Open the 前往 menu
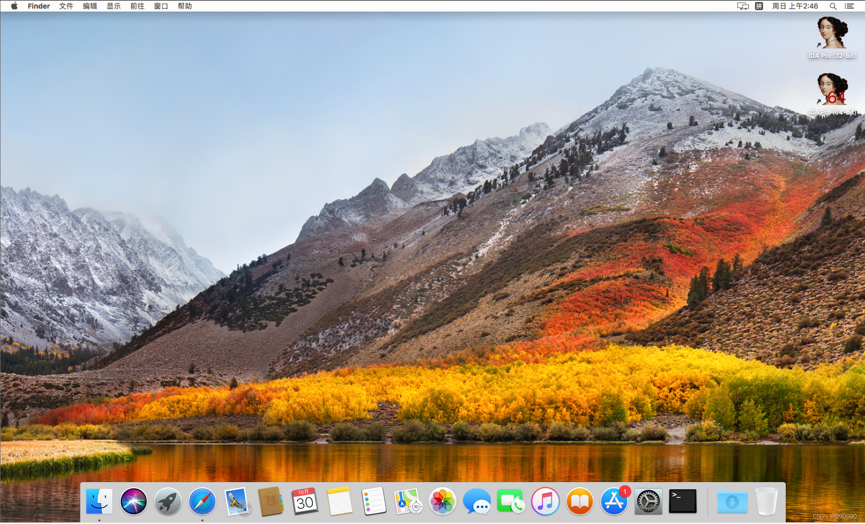The height and width of the screenshot is (524, 865). coord(137,6)
